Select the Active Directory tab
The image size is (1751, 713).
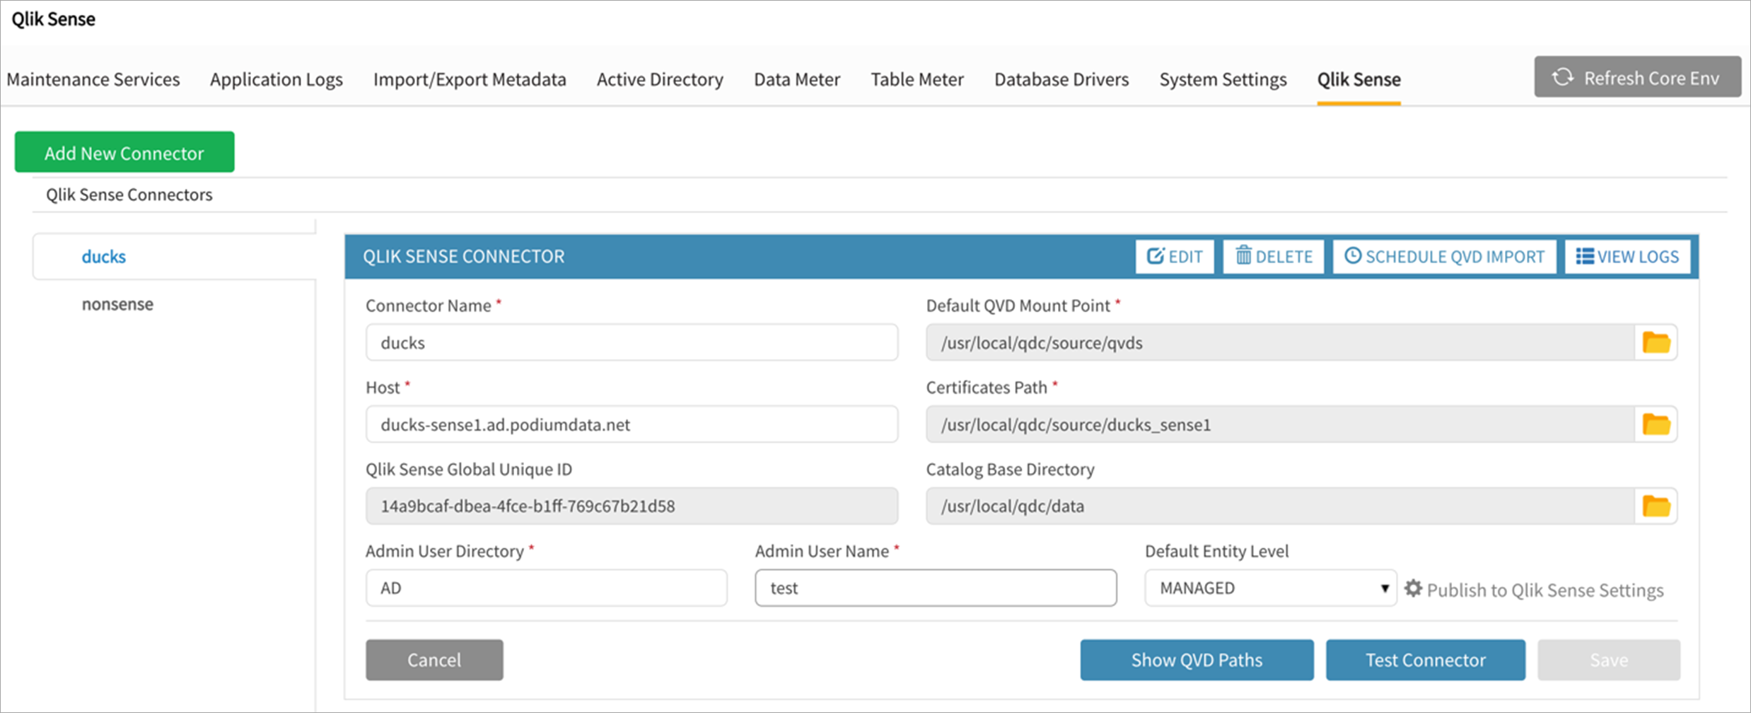pos(660,79)
